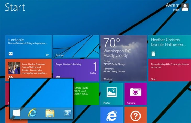Image resolution: width=191 pixels, height=123 pixels.
Task: Click the Windows Start logo in the taskbar
Action: pos(16,113)
